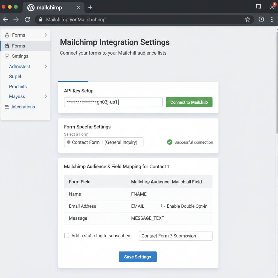Bookmark the page with the star icon
The image size is (278, 278).
pyautogui.click(x=248, y=19)
